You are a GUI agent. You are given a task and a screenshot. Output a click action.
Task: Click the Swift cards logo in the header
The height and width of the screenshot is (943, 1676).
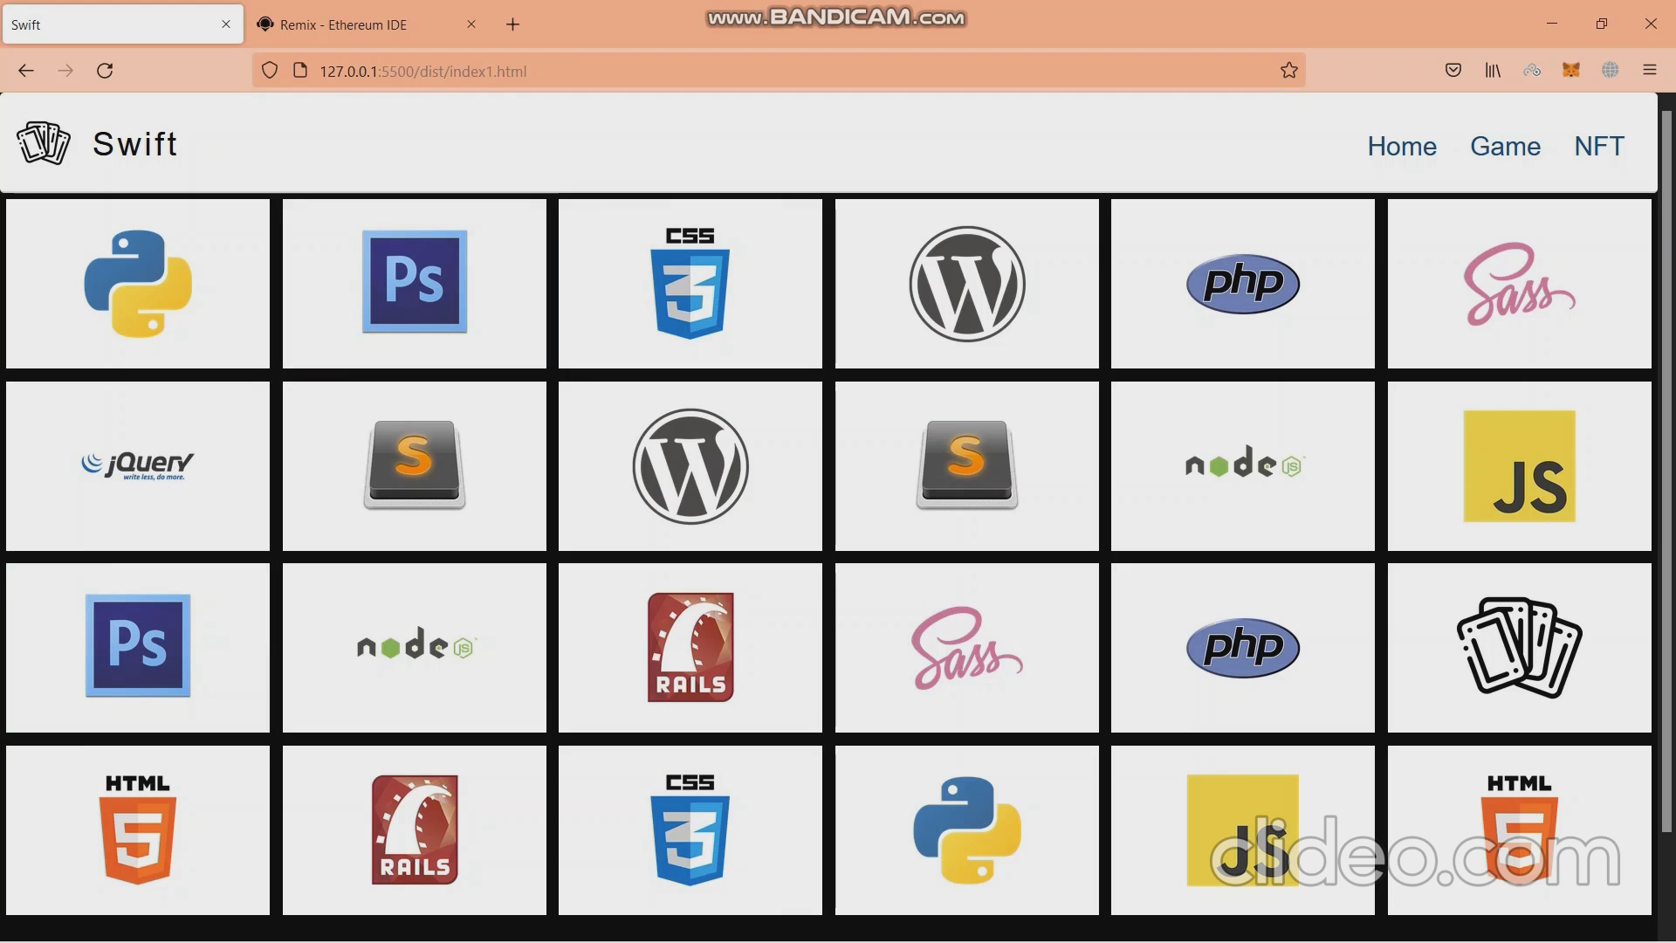44,143
